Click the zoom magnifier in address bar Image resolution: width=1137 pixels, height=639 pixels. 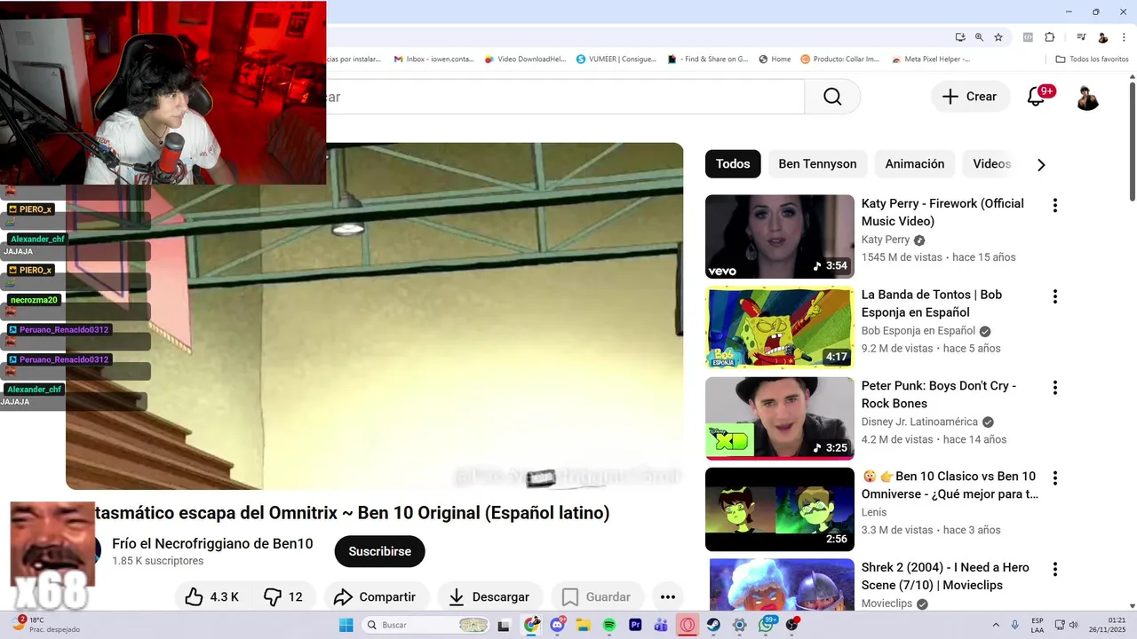[979, 37]
